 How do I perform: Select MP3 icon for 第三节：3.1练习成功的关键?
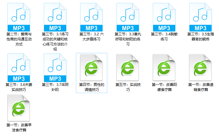pos(55,17)
